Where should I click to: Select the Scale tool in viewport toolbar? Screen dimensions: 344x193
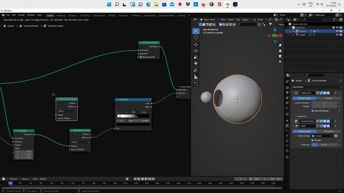tap(196, 57)
